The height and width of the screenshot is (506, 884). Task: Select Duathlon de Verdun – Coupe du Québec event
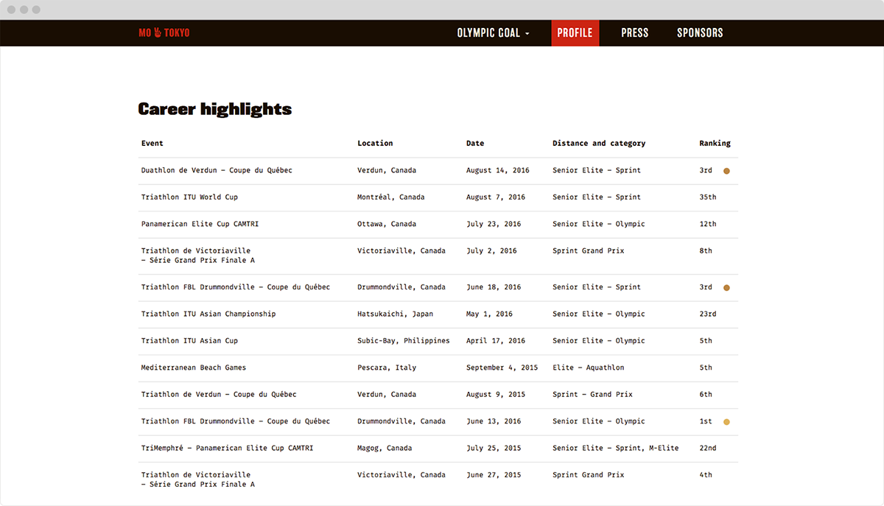217,171
